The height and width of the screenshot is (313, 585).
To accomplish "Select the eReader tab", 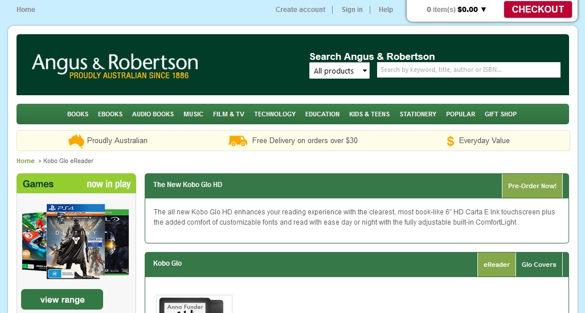I will coord(497,265).
